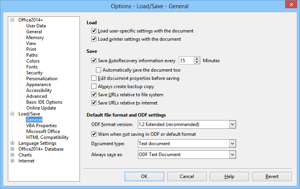The width and height of the screenshot is (300, 189).
Task: Click the Revert button
Action: (x=272, y=176)
